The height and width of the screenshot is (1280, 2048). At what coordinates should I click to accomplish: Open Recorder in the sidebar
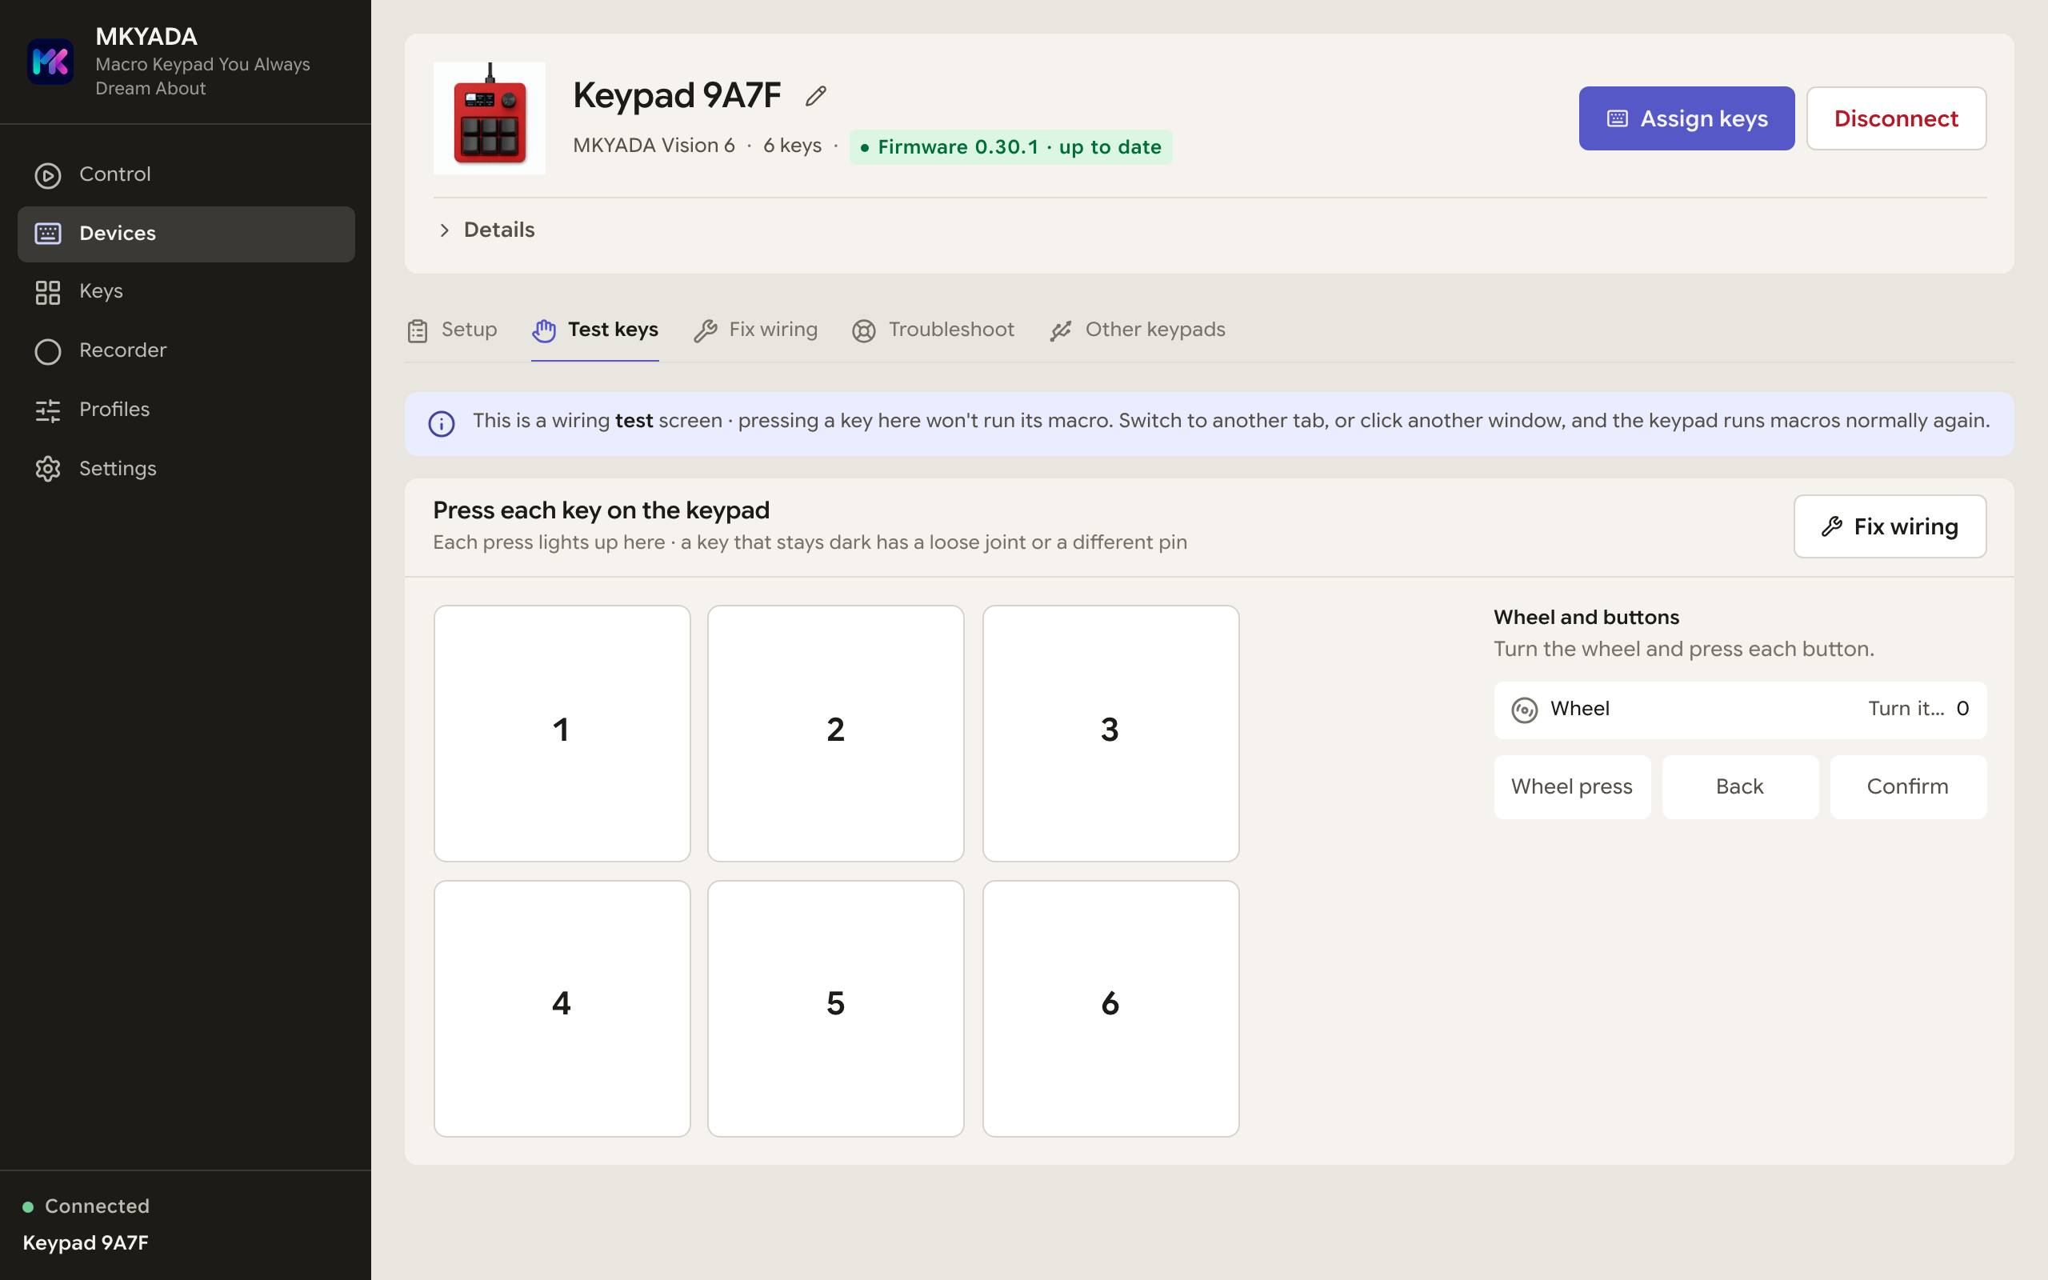point(186,350)
